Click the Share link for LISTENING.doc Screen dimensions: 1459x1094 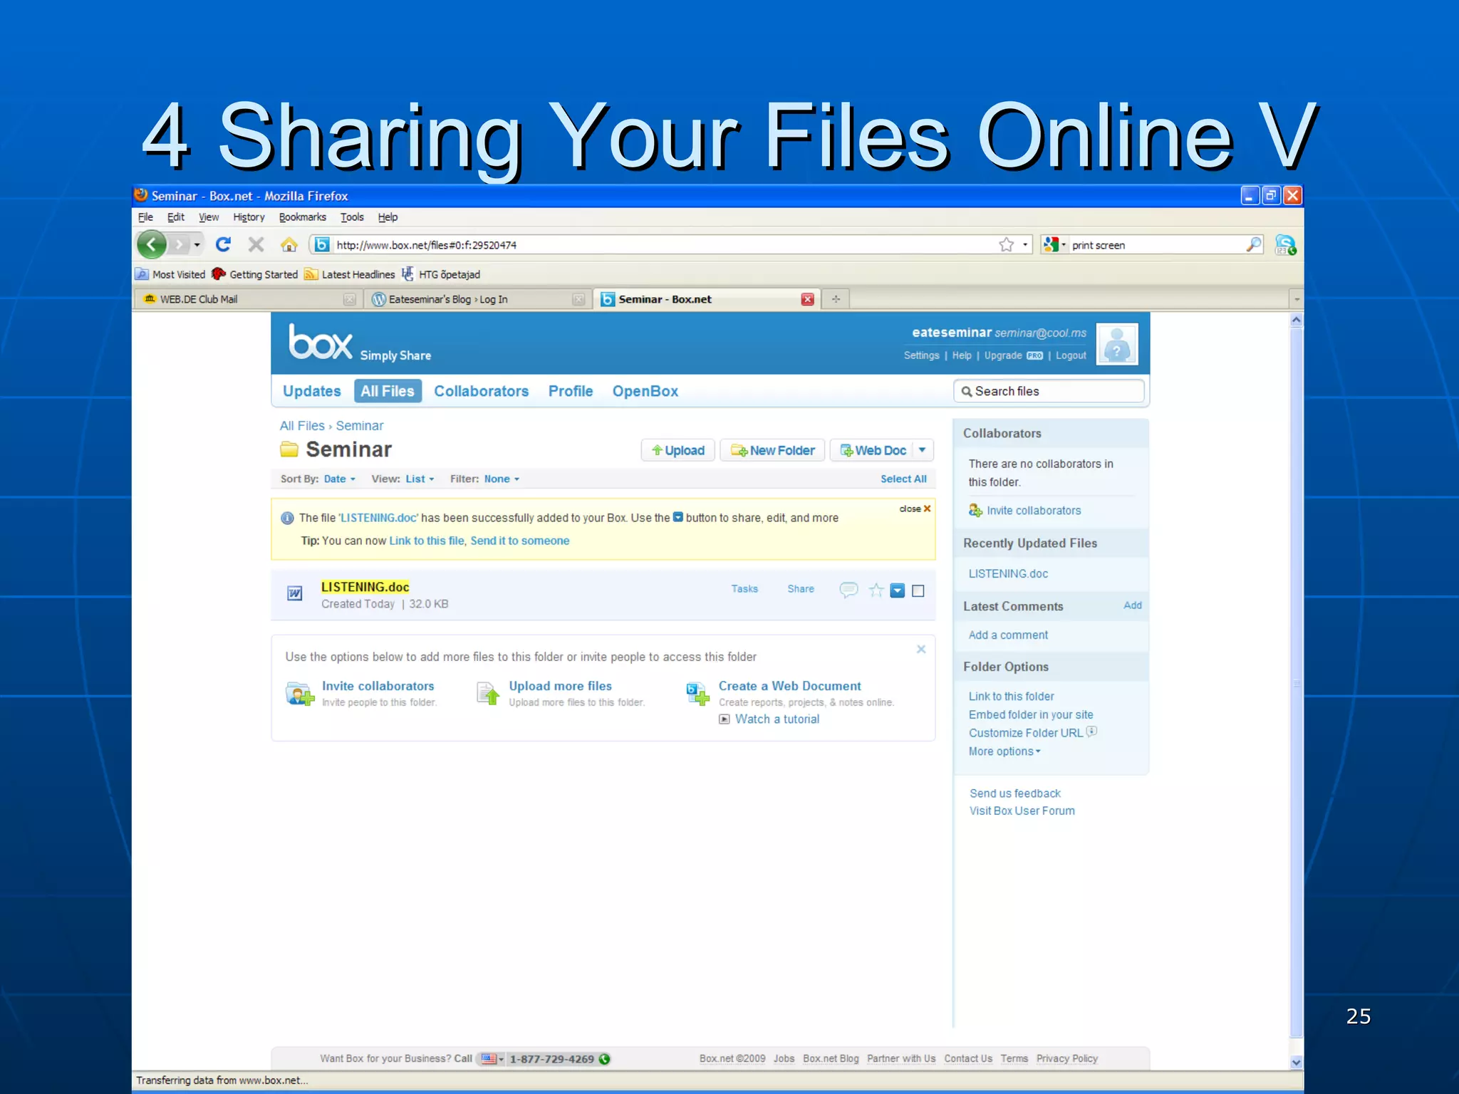pos(801,589)
